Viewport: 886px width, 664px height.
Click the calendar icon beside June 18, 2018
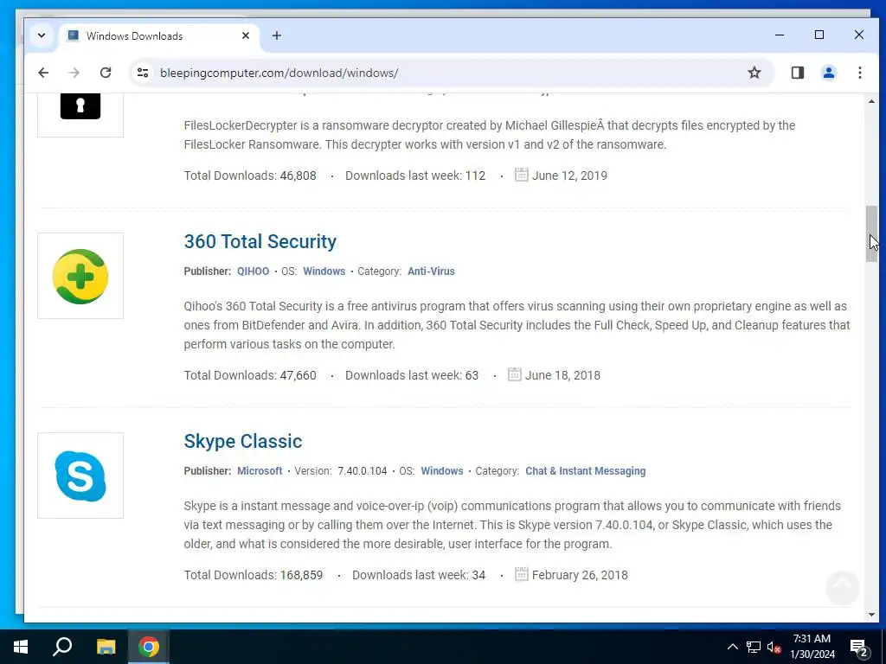pyautogui.click(x=514, y=374)
